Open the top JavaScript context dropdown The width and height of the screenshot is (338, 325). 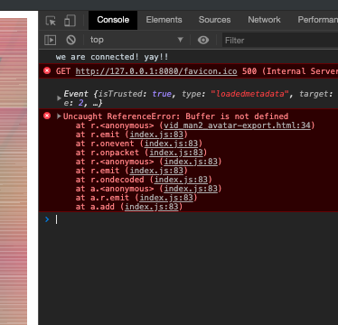pos(136,40)
